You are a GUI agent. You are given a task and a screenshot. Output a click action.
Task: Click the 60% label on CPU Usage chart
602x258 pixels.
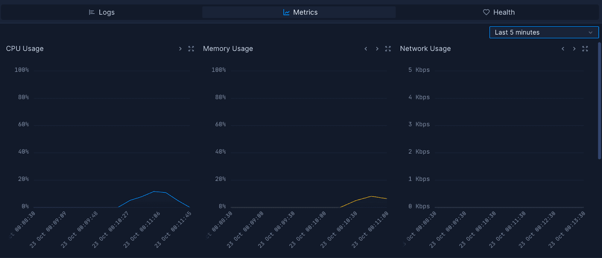(23, 124)
